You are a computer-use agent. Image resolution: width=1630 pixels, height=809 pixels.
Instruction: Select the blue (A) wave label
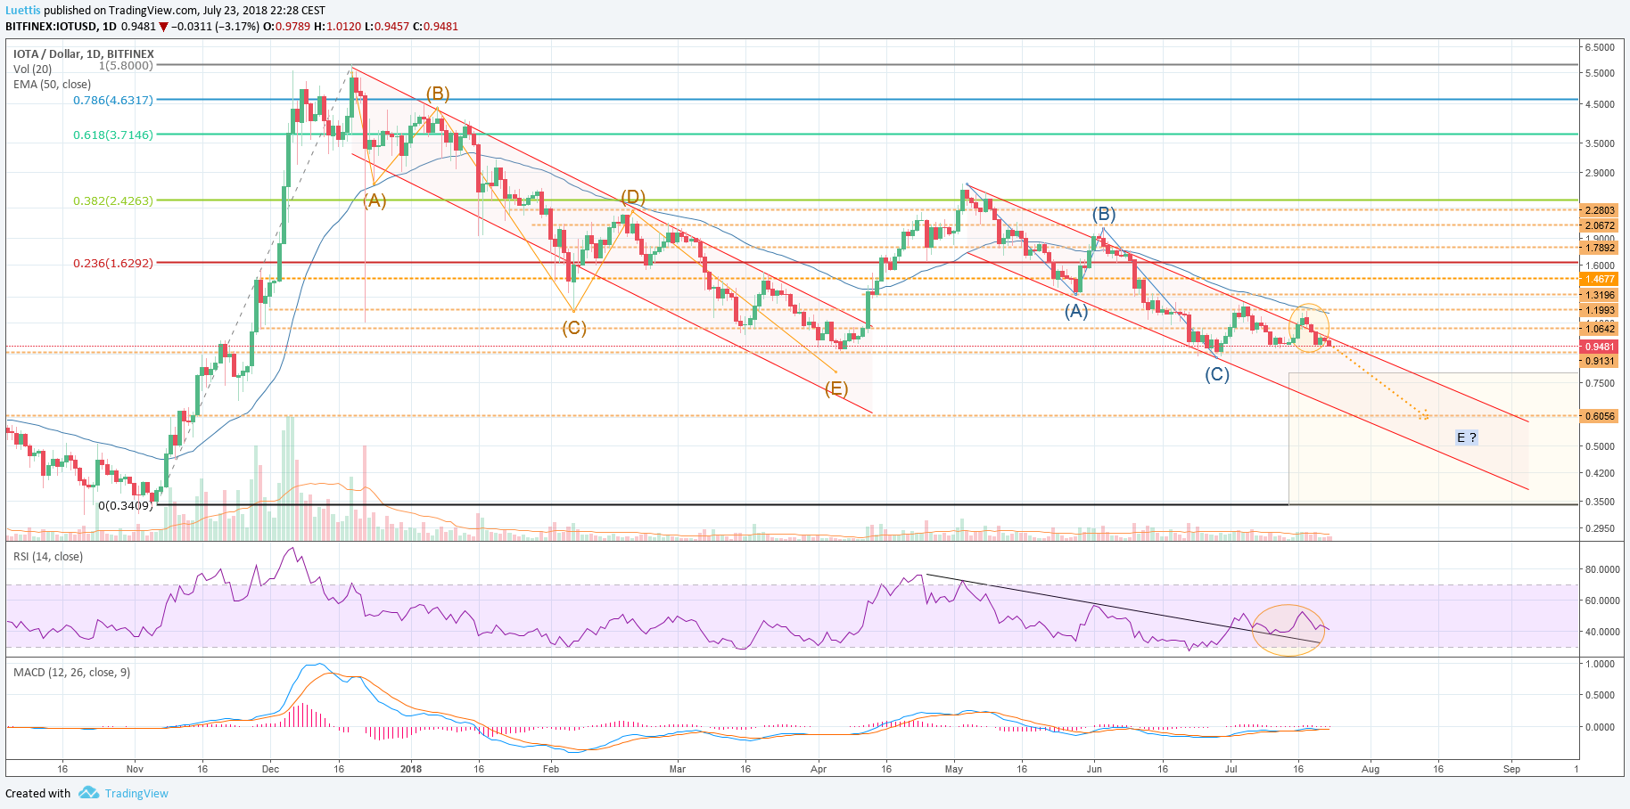[x=1076, y=311]
